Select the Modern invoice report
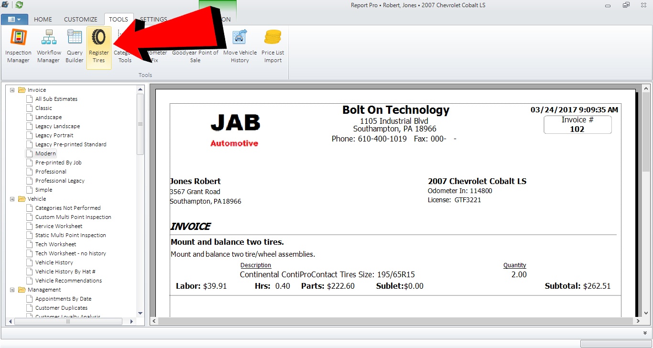 pos(45,153)
